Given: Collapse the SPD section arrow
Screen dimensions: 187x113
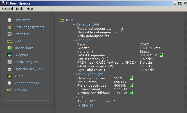Looking at the screenshot, I should 74,97.
